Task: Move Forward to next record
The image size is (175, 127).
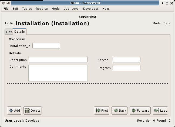Action: (x=140, y=111)
